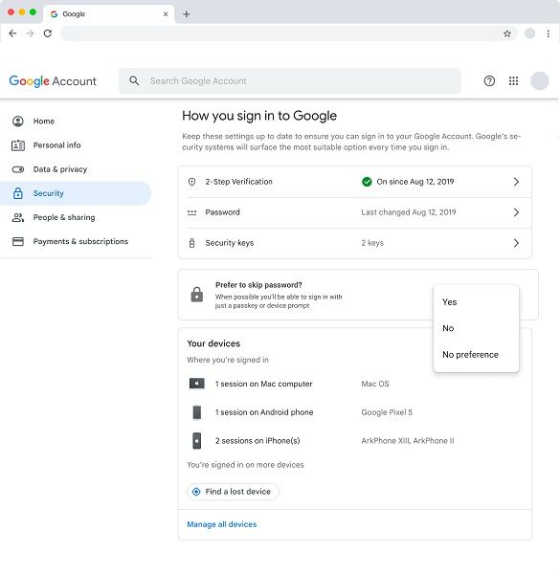Expand the Password row chevron

pos(516,212)
